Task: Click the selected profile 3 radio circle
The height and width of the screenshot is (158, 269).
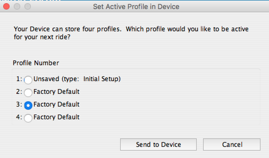Action: [x=28, y=105]
